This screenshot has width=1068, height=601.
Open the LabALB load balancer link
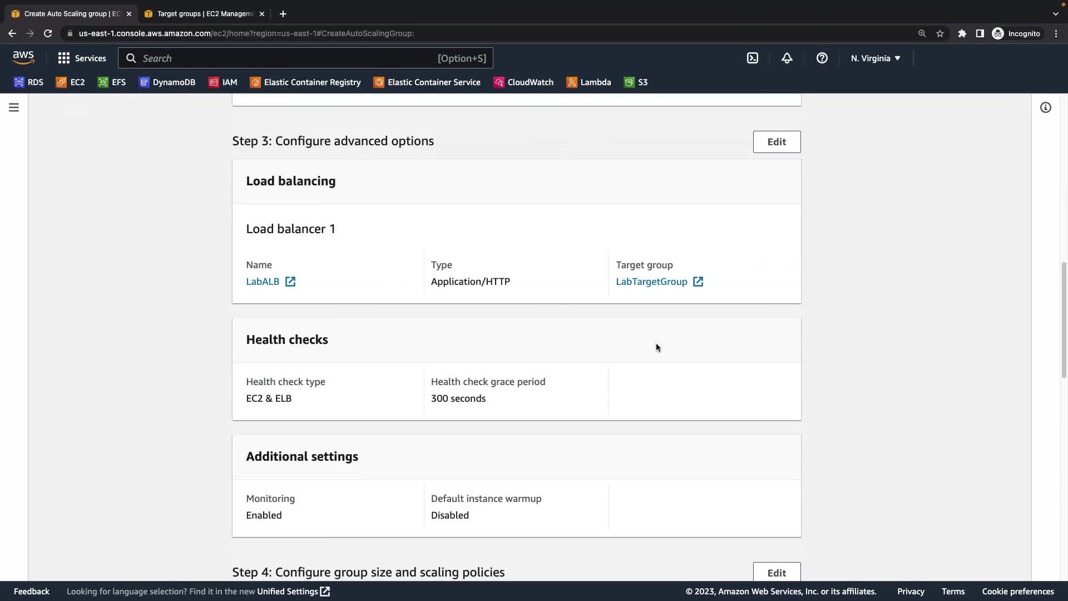pyautogui.click(x=263, y=282)
